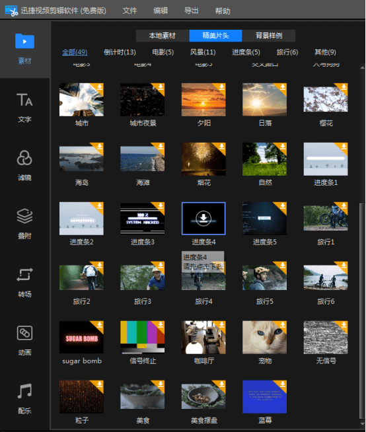Open the 素材 media folder icon
Viewport: 366px width, 432px height.
tap(24, 41)
